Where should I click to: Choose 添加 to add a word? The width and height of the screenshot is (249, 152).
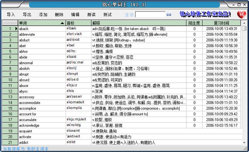tap(43, 15)
